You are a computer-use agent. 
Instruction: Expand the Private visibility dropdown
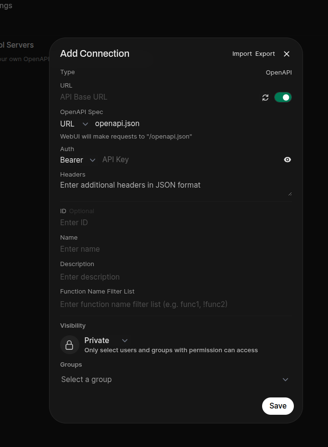[x=106, y=341]
